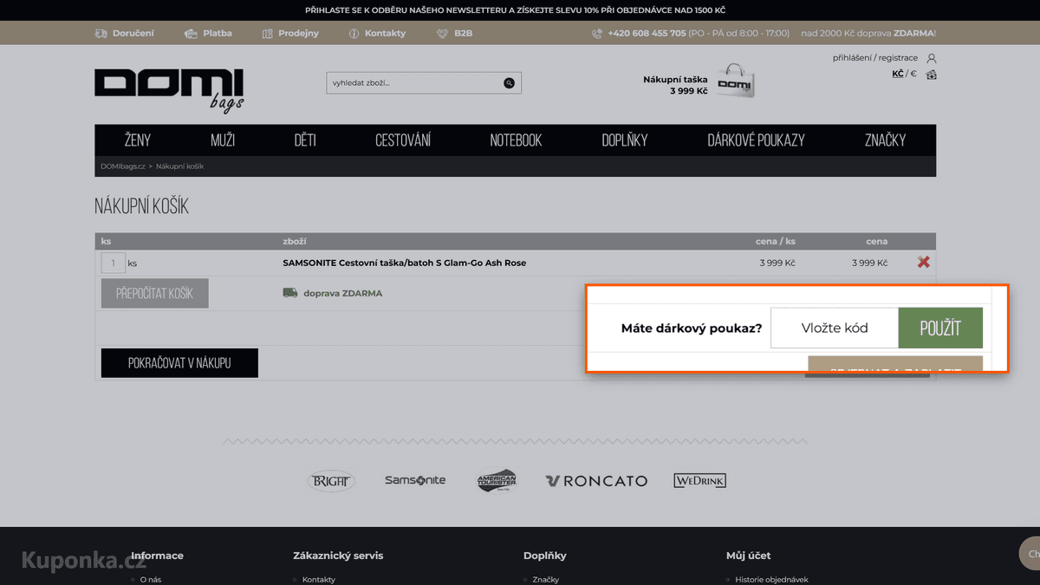Image resolution: width=1040 pixels, height=585 pixels.
Task: Click Prodejny link in top bar
Action: pos(298,33)
